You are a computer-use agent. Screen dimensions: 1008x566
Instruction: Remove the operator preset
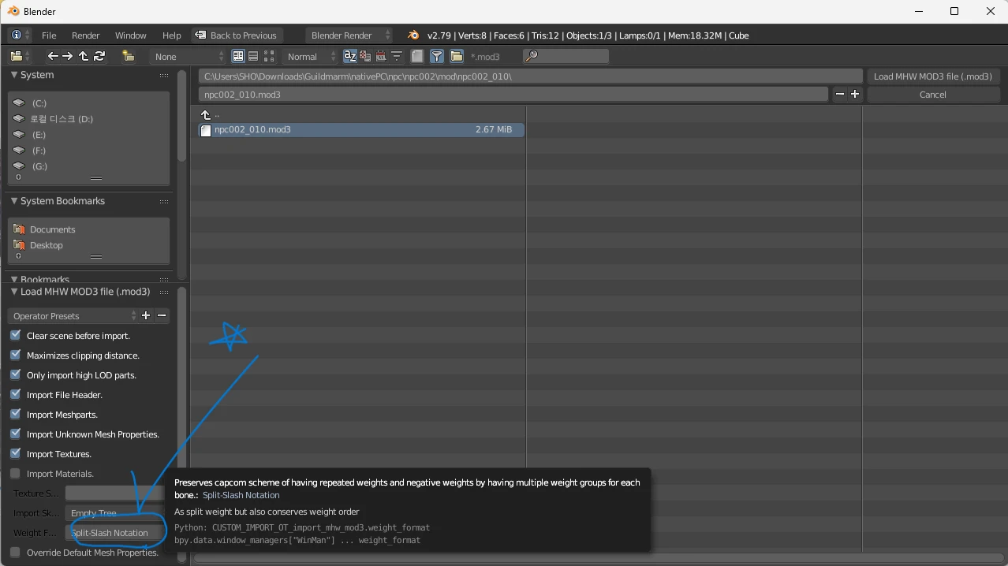click(162, 316)
